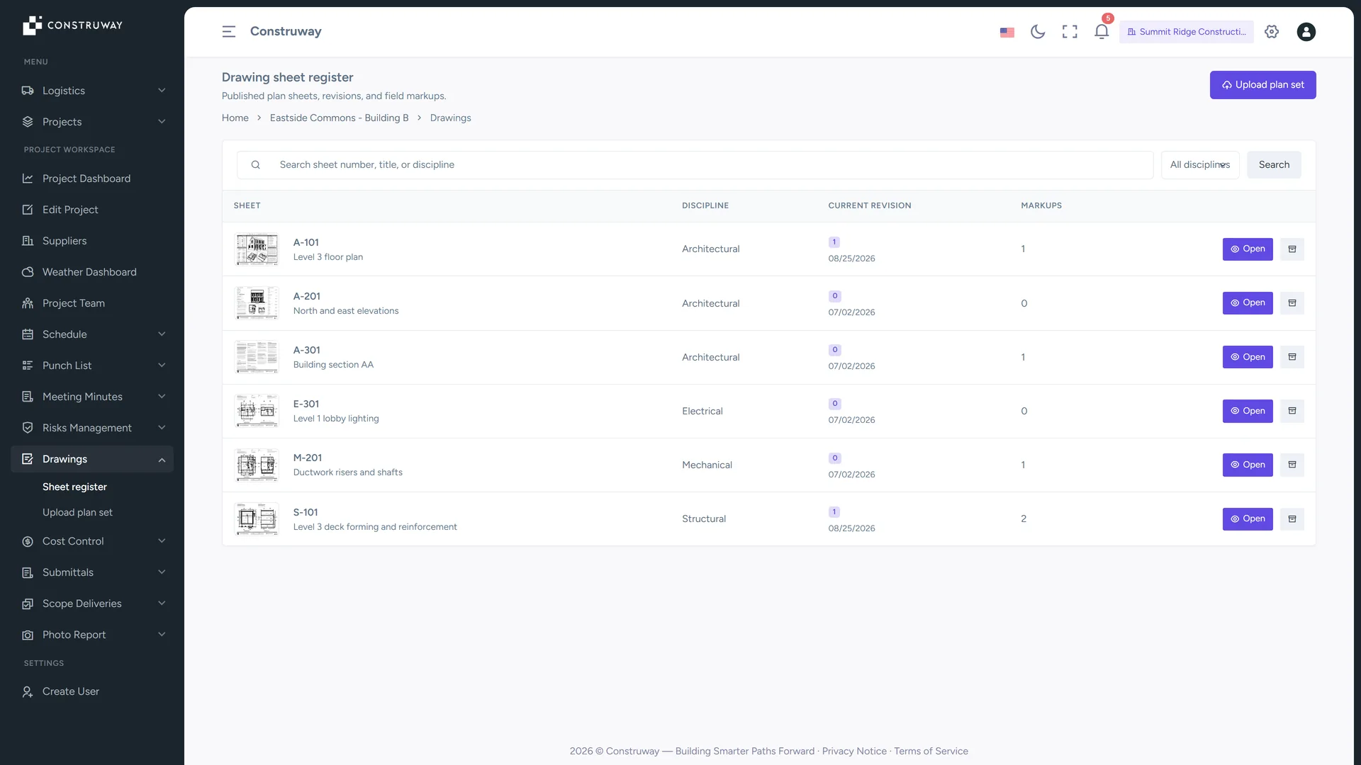The width and height of the screenshot is (1361, 765).
Task: Open the settings gear icon in header
Action: pos(1272,32)
